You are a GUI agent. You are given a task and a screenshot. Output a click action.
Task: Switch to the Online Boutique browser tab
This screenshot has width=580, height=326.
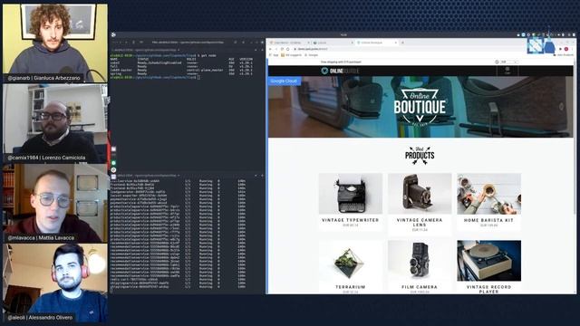click(x=377, y=43)
